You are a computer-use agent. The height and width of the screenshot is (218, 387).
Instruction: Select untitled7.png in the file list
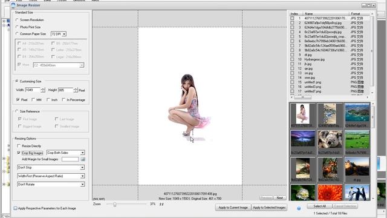click(313, 91)
